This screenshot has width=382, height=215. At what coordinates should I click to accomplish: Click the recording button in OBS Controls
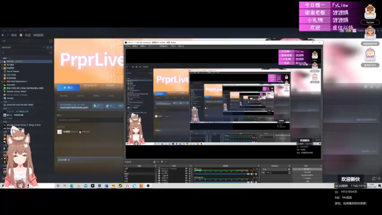307,172
